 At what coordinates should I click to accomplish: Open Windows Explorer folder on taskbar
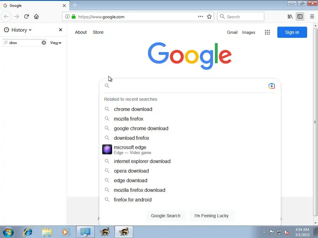click(47, 232)
